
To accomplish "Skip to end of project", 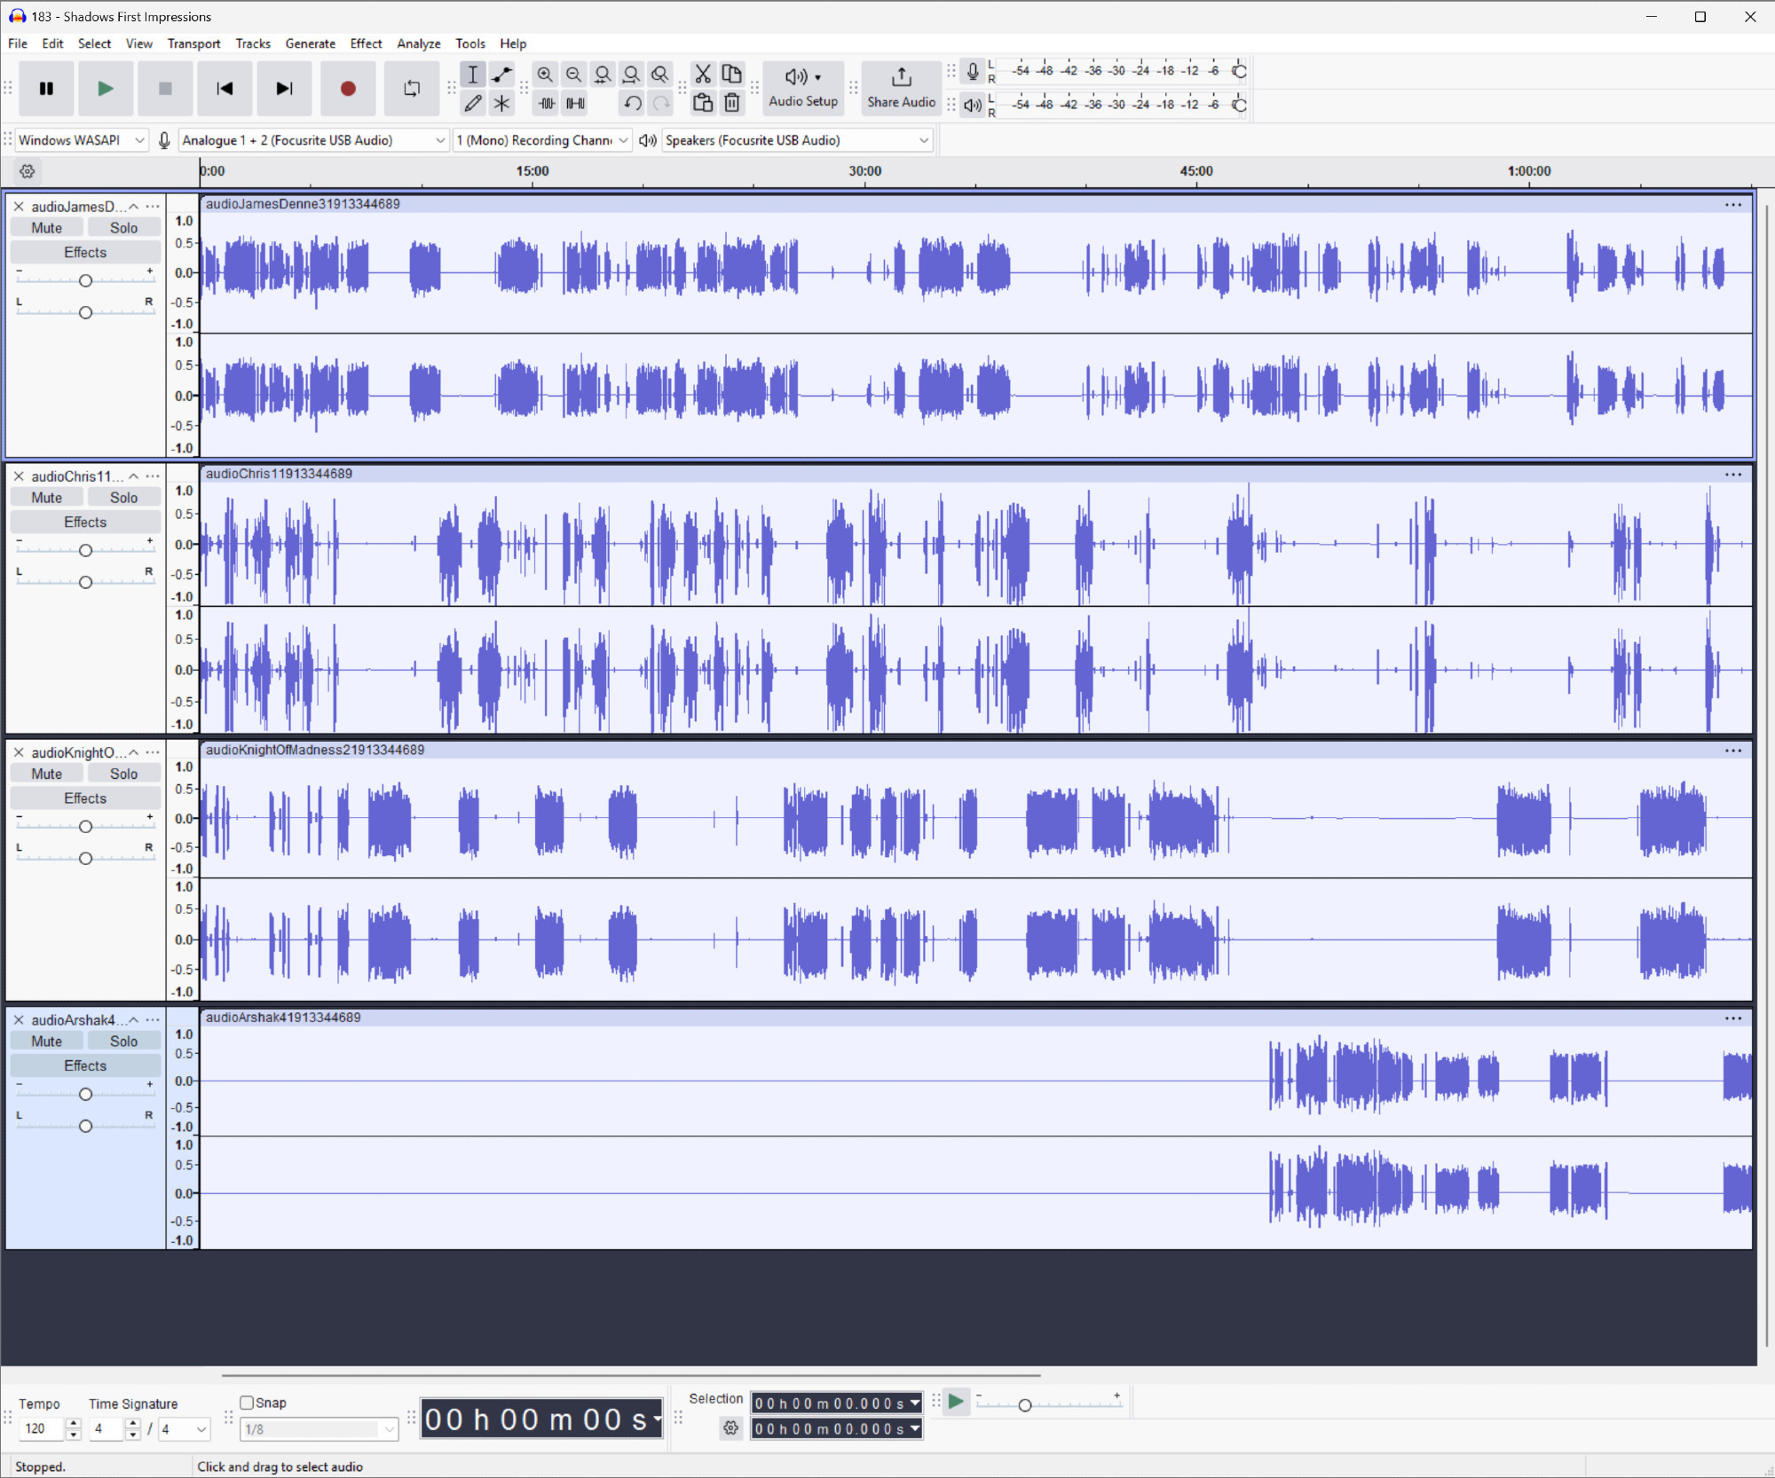I will (284, 89).
